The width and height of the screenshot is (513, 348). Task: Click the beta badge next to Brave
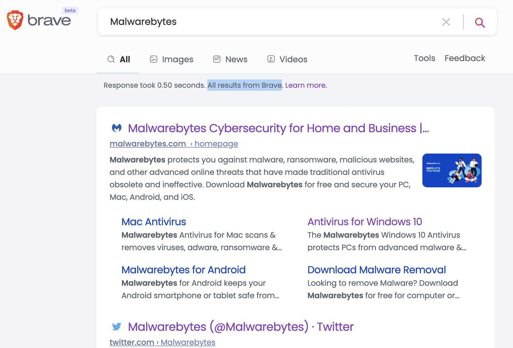tap(70, 10)
